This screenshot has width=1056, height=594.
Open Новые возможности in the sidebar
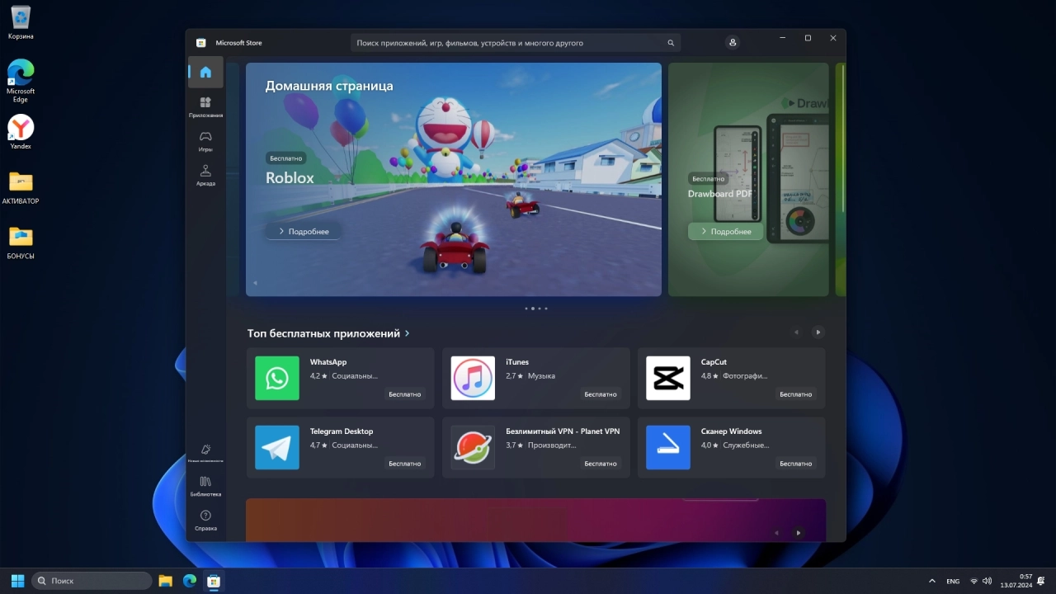coord(205,453)
